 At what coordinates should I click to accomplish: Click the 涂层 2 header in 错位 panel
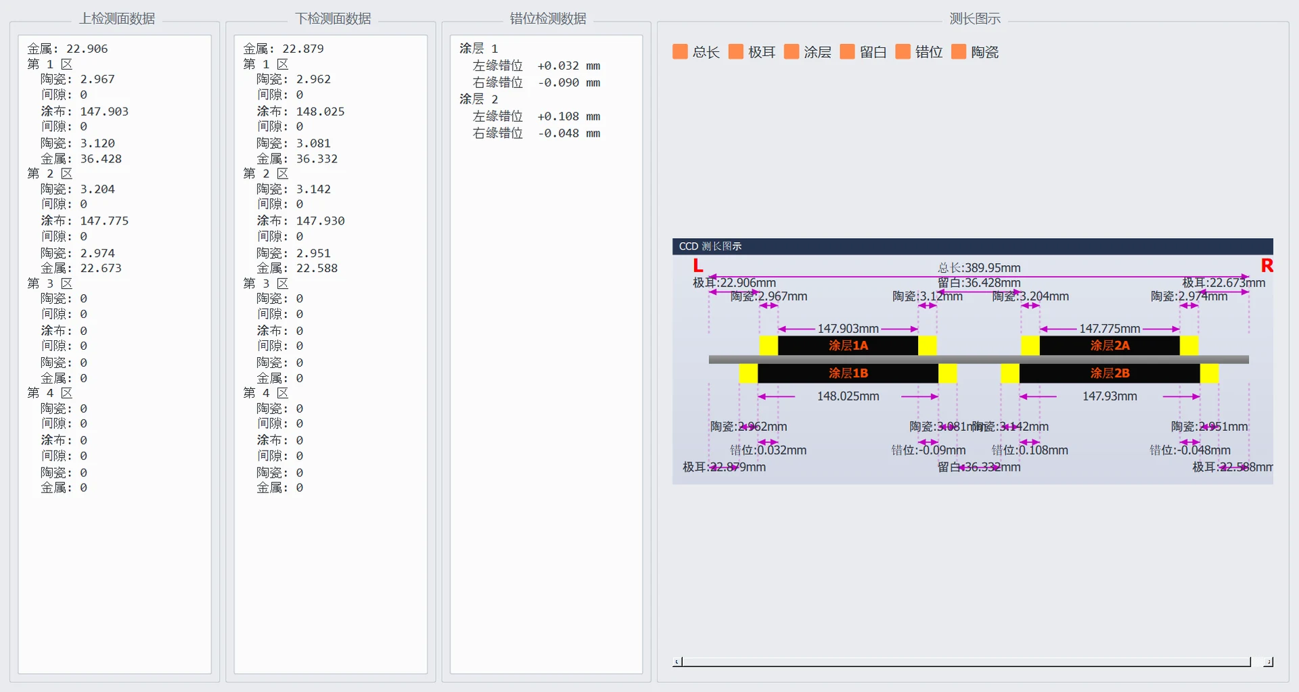(x=478, y=99)
